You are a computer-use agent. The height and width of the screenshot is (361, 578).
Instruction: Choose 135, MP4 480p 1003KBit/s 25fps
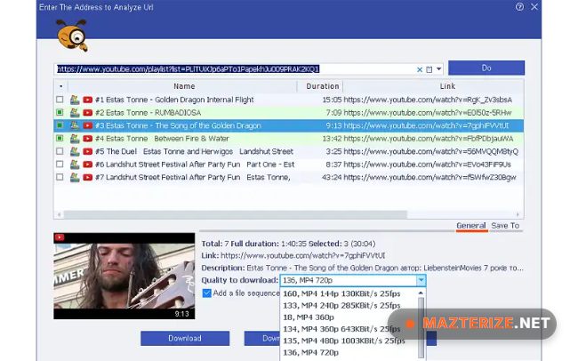pyautogui.click(x=344, y=341)
